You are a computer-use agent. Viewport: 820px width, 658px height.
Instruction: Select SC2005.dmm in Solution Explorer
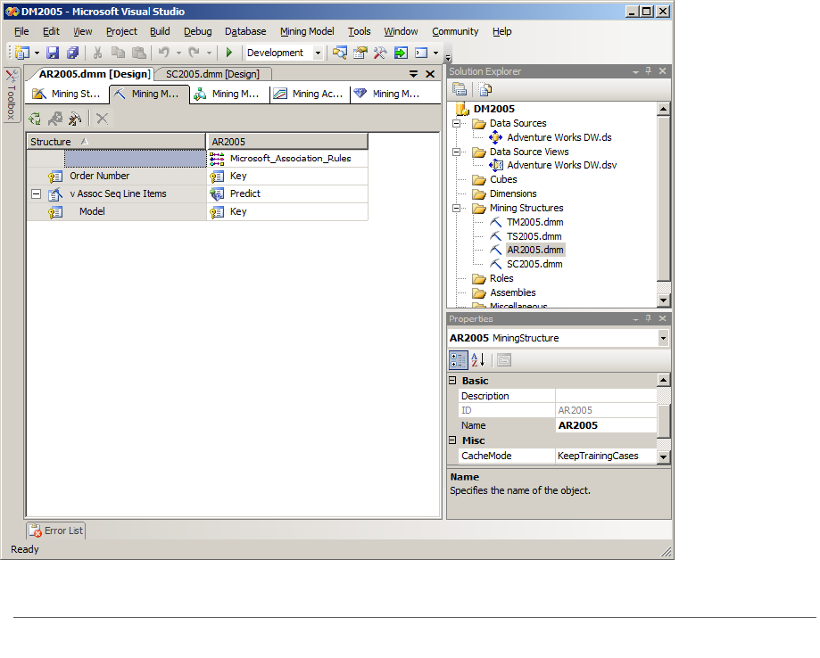point(534,264)
